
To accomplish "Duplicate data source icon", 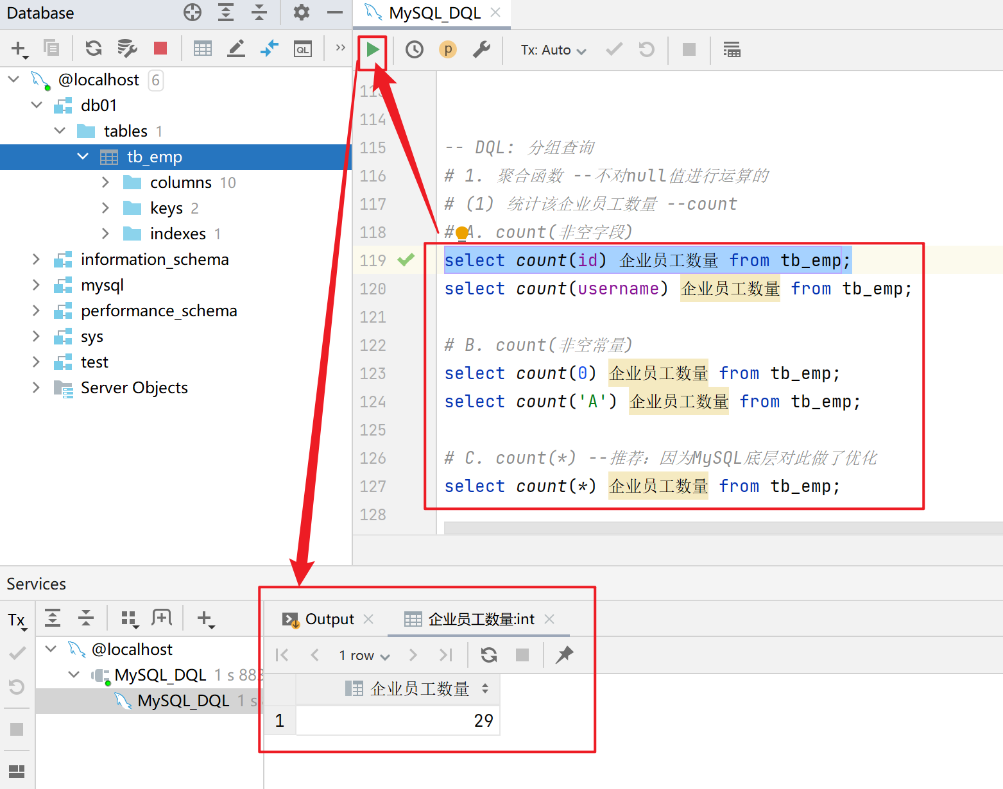I will coord(51,48).
